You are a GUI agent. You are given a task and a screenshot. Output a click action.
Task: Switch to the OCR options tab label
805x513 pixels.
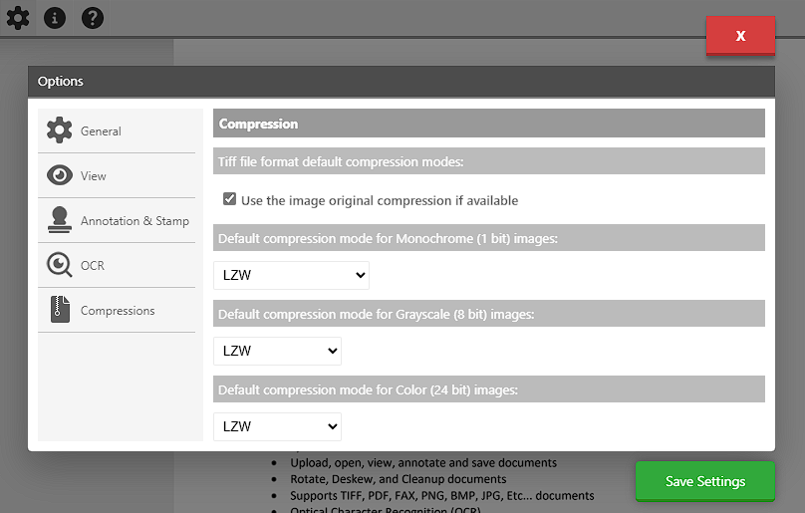93,266
